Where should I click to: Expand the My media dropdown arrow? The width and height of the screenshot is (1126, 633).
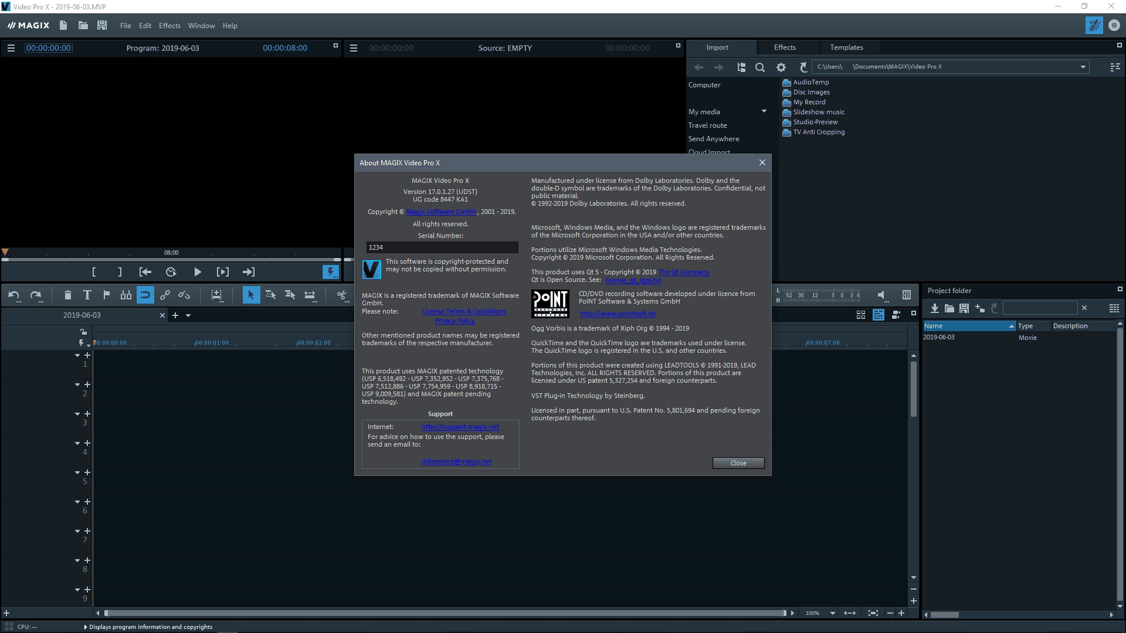click(764, 111)
